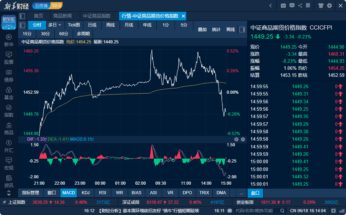Open the notes edit icon
Image resolution: width=346 pixels, height=215 pixels.
tap(308, 5)
